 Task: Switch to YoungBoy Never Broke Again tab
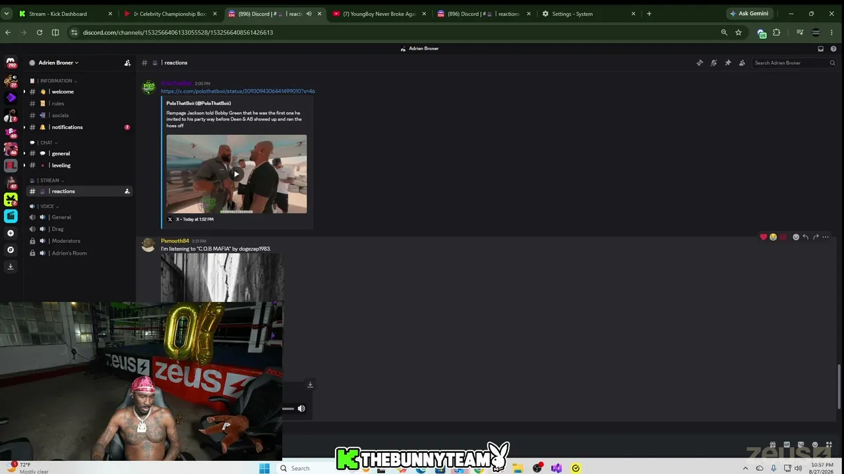[x=378, y=14]
